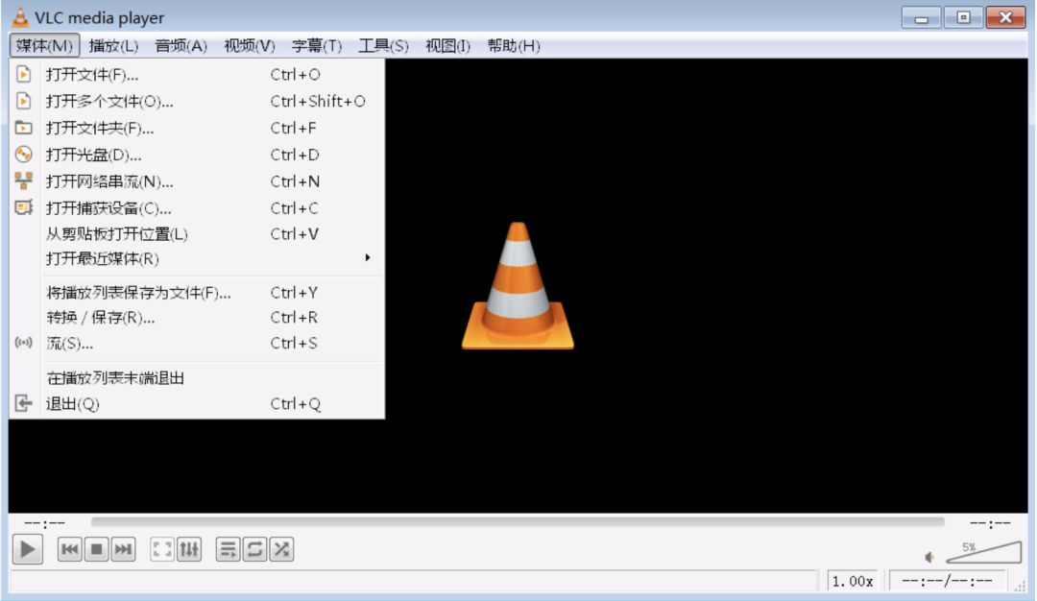The height and width of the screenshot is (601, 1037).
Task: Mute audio using the speaker icon
Action: click(929, 558)
